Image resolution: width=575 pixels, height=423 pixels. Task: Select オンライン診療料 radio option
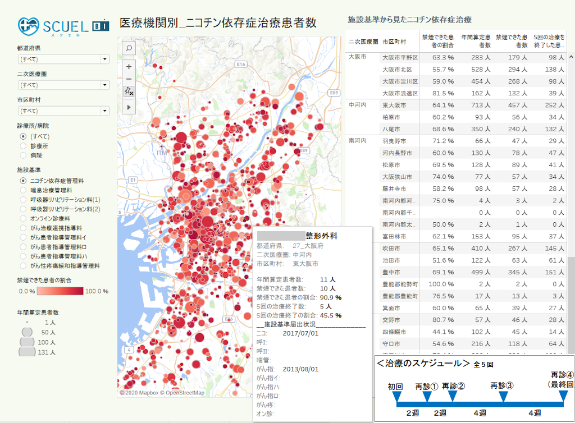click(x=23, y=218)
